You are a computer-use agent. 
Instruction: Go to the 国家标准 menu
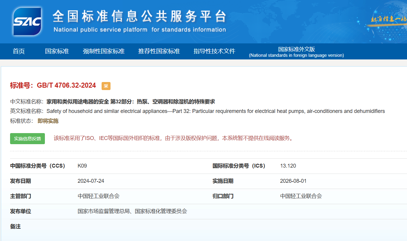[57, 51]
